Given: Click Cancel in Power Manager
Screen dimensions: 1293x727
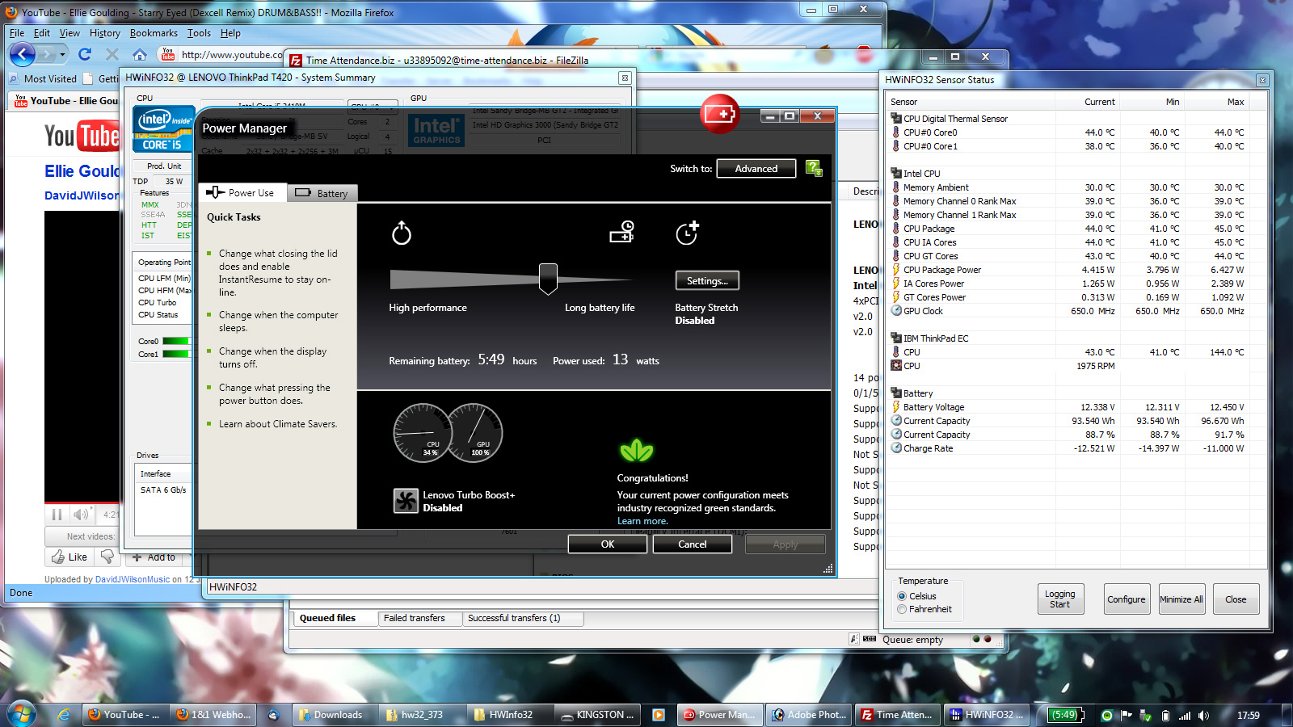Looking at the screenshot, I should point(693,544).
